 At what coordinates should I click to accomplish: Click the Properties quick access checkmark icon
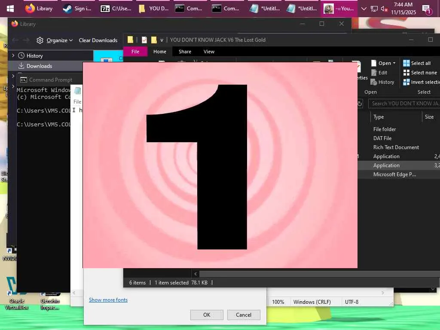click(x=144, y=40)
